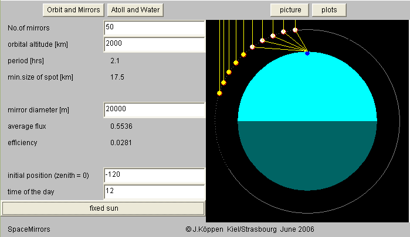Click the blue atoll dot on the planet

tap(307, 53)
